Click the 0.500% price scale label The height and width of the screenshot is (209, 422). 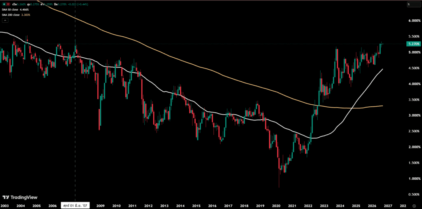tap(415, 195)
